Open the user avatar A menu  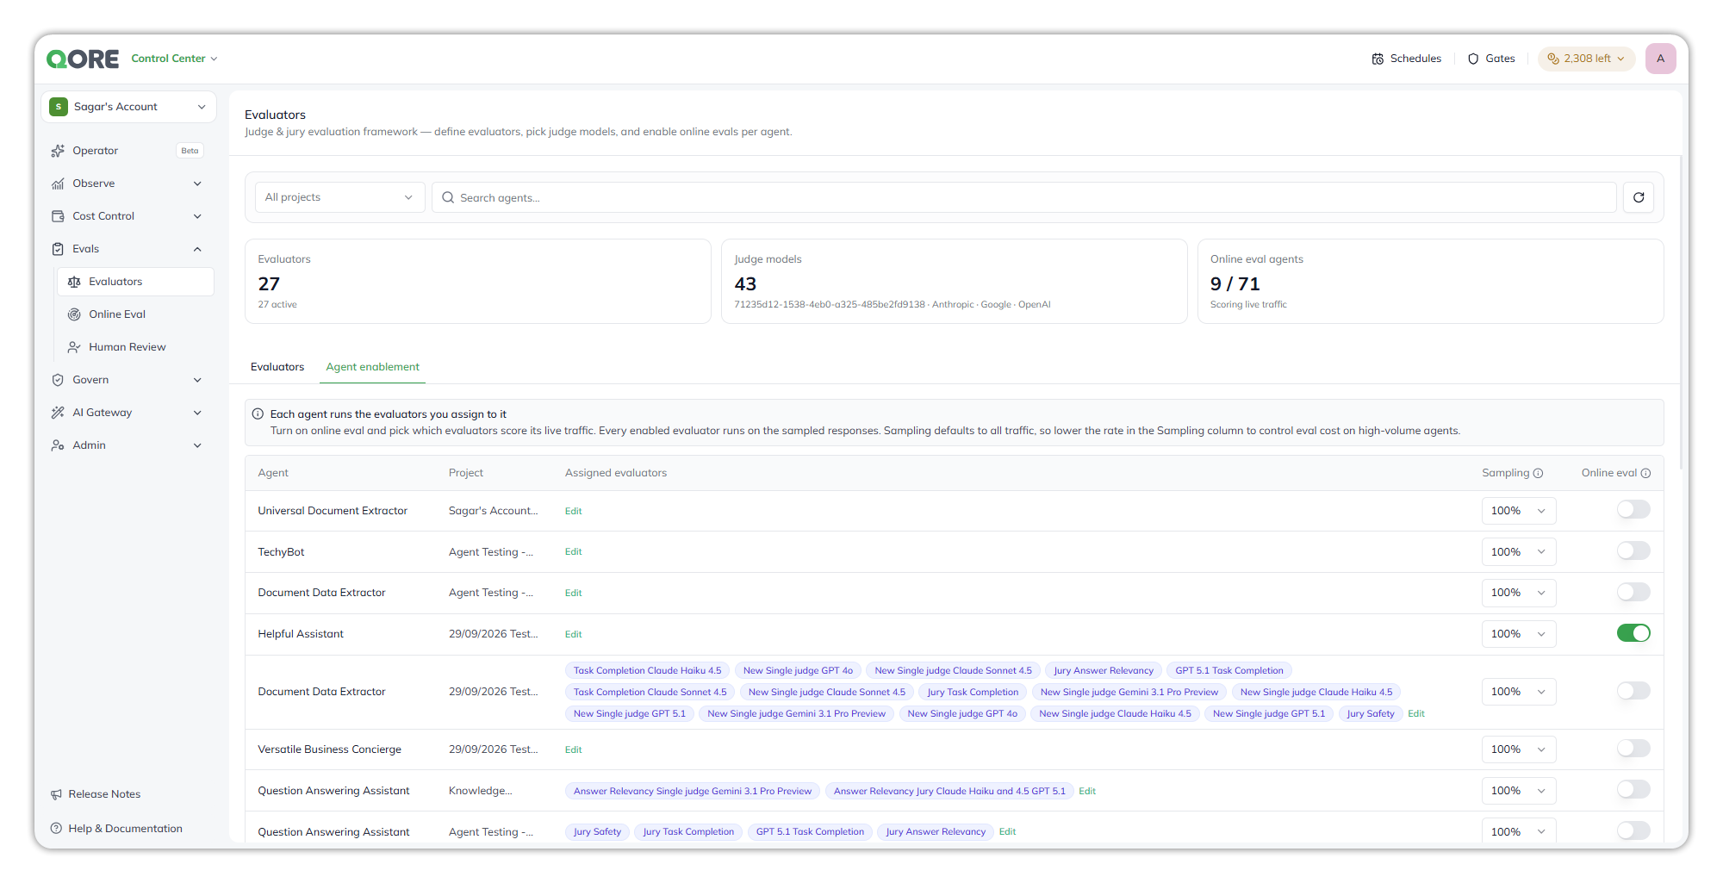(1660, 59)
